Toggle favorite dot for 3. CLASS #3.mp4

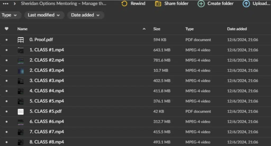[6, 81]
